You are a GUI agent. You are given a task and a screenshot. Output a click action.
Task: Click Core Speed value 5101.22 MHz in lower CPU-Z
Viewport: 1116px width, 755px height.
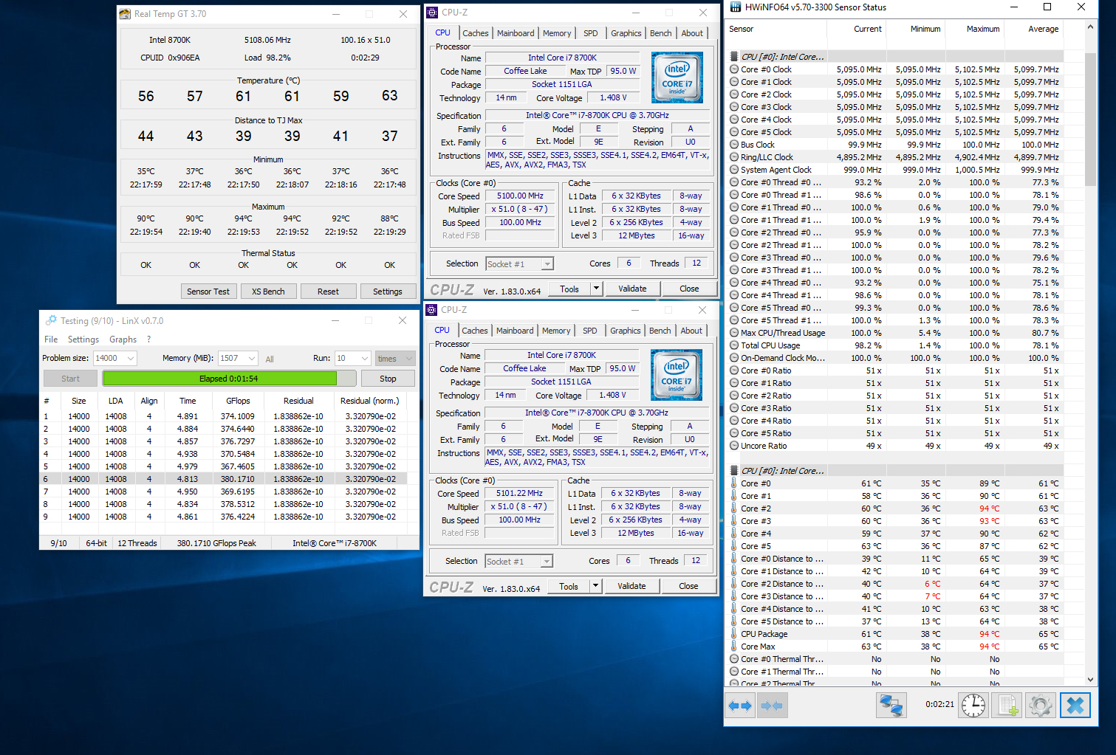(x=519, y=493)
